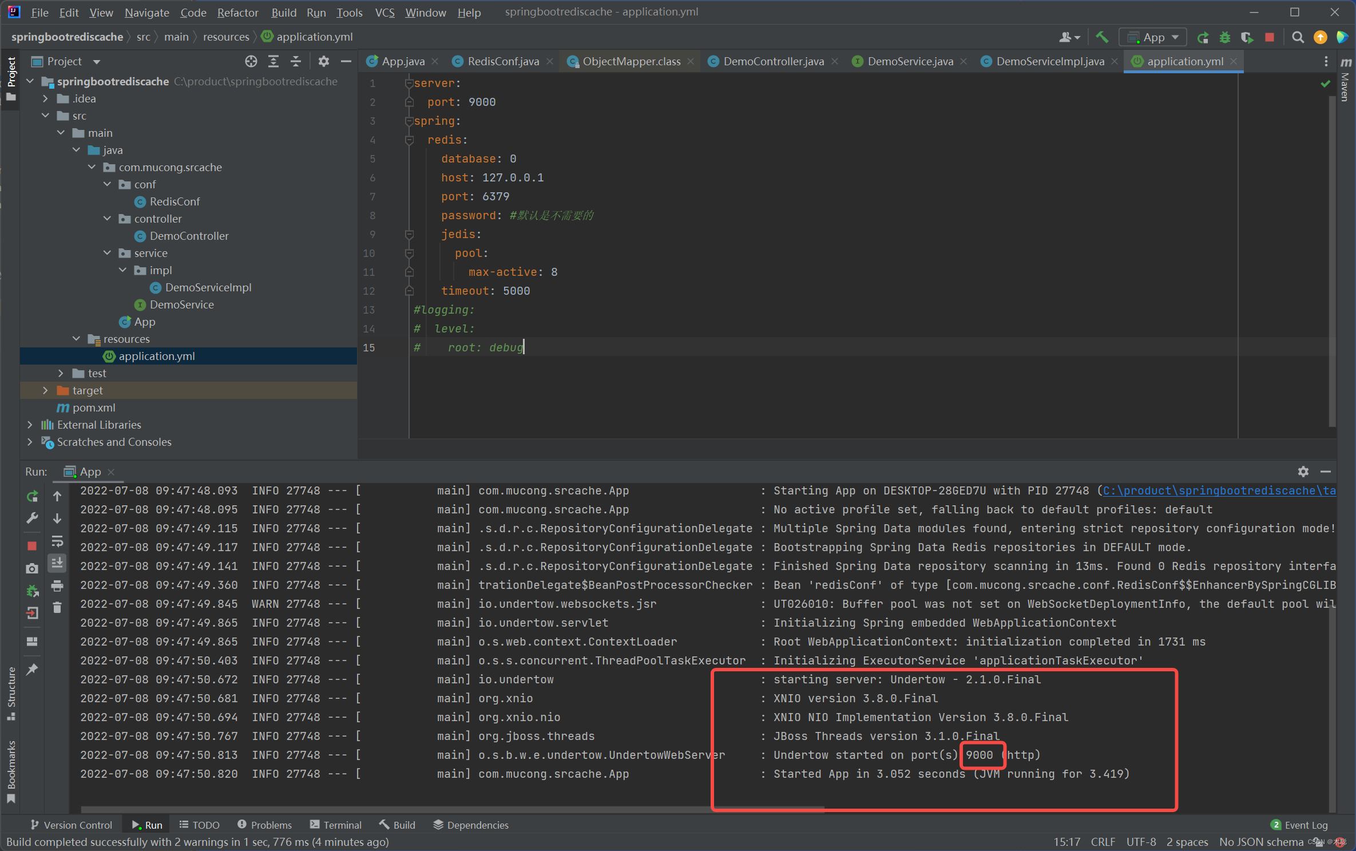Click the console horizontal scrollbar
Image resolution: width=1356 pixels, height=851 pixels.
pos(452,809)
